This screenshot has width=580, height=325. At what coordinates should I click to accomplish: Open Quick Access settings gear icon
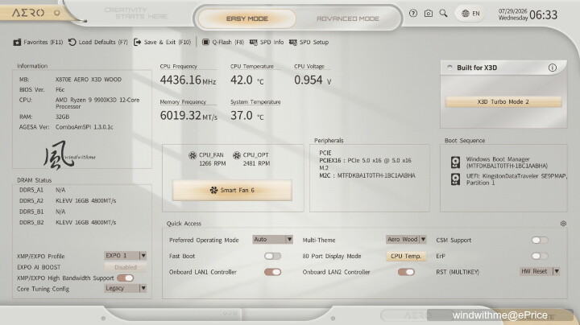(x=563, y=224)
